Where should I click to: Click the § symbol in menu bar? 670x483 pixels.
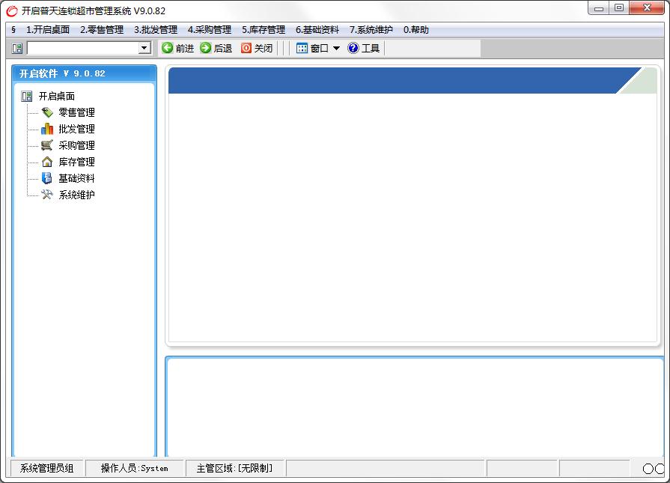(13, 29)
